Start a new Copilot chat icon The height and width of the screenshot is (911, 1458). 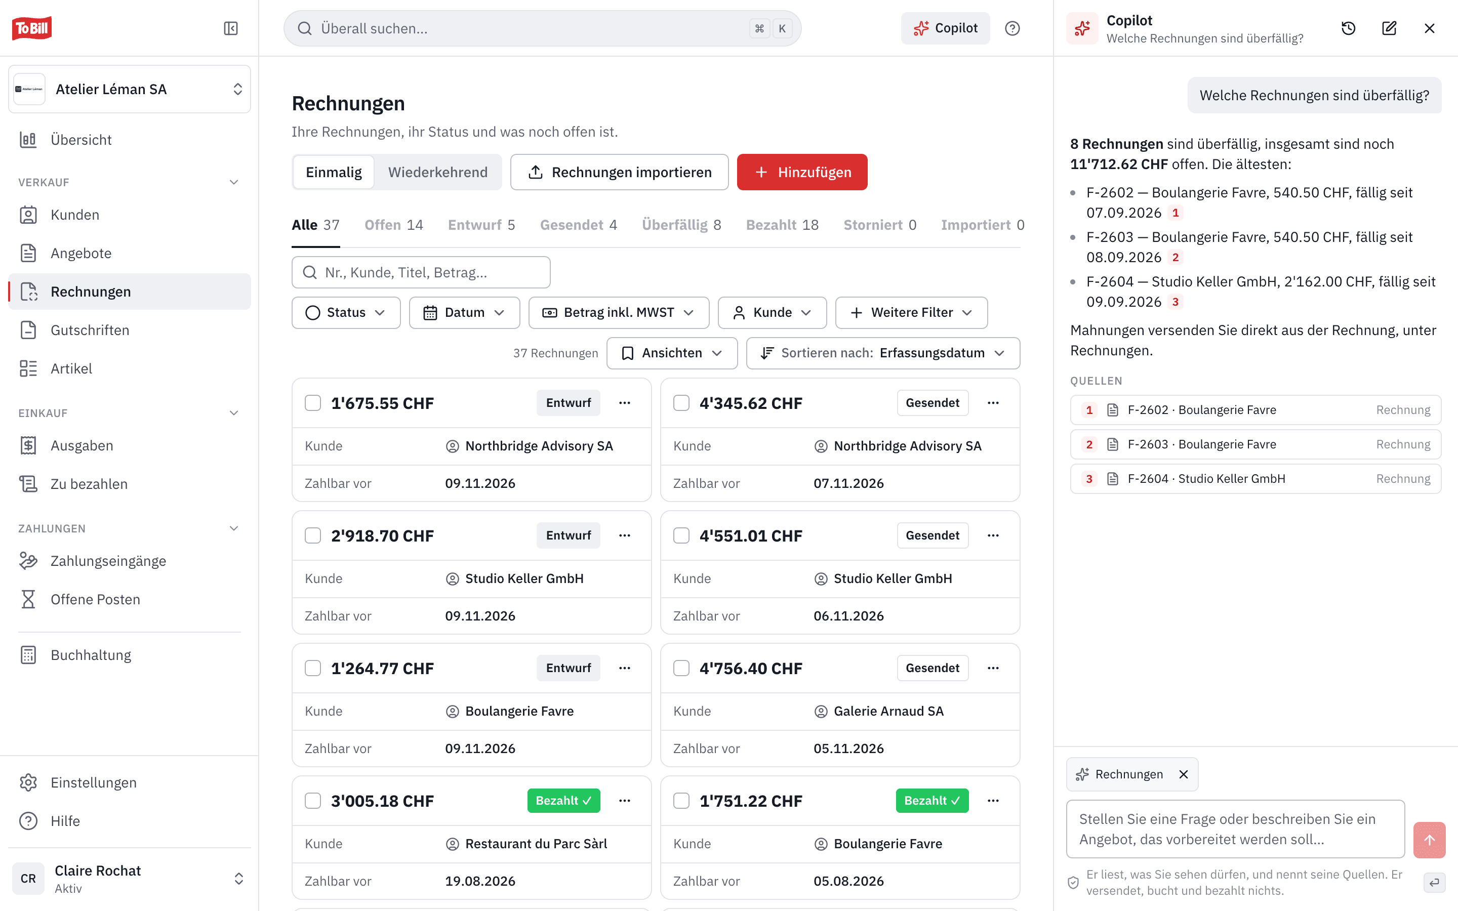click(1389, 28)
